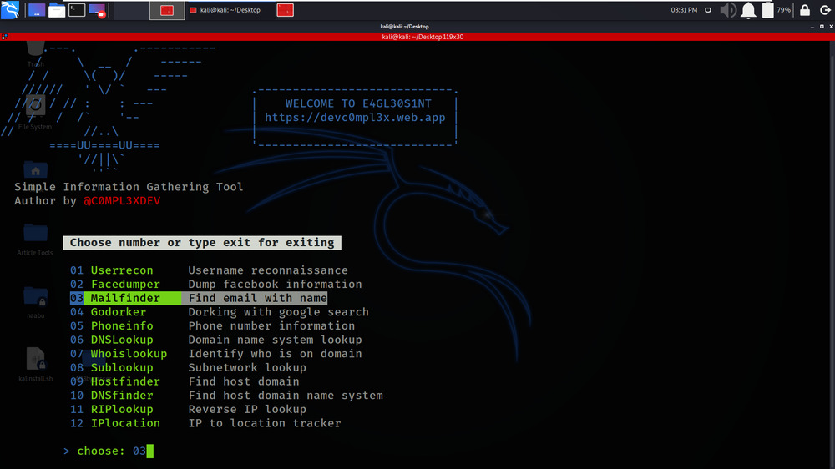
Task: Click the screen recorder launcher icon
Action: (x=98, y=10)
